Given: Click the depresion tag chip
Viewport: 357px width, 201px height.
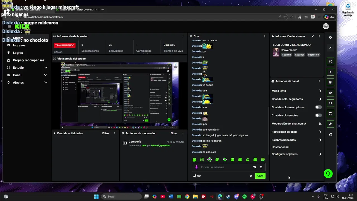Looking at the screenshot, I should [313, 55].
